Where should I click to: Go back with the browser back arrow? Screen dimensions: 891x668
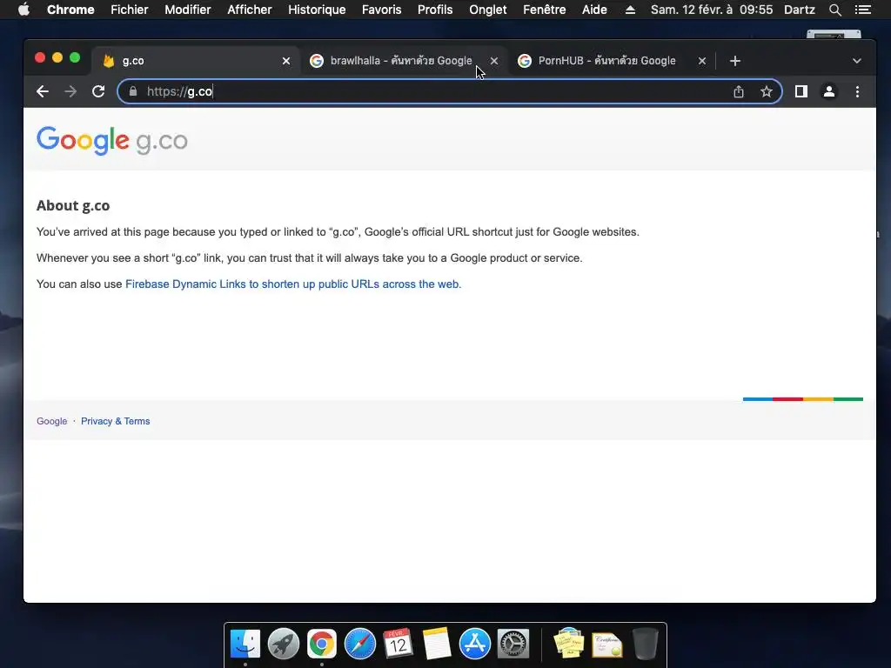point(42,91)
